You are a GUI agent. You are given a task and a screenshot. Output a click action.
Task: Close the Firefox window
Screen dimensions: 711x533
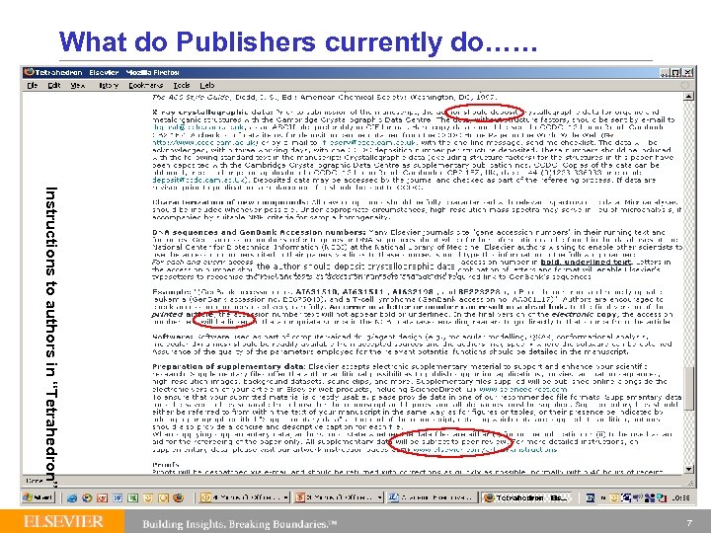[688, 72]
